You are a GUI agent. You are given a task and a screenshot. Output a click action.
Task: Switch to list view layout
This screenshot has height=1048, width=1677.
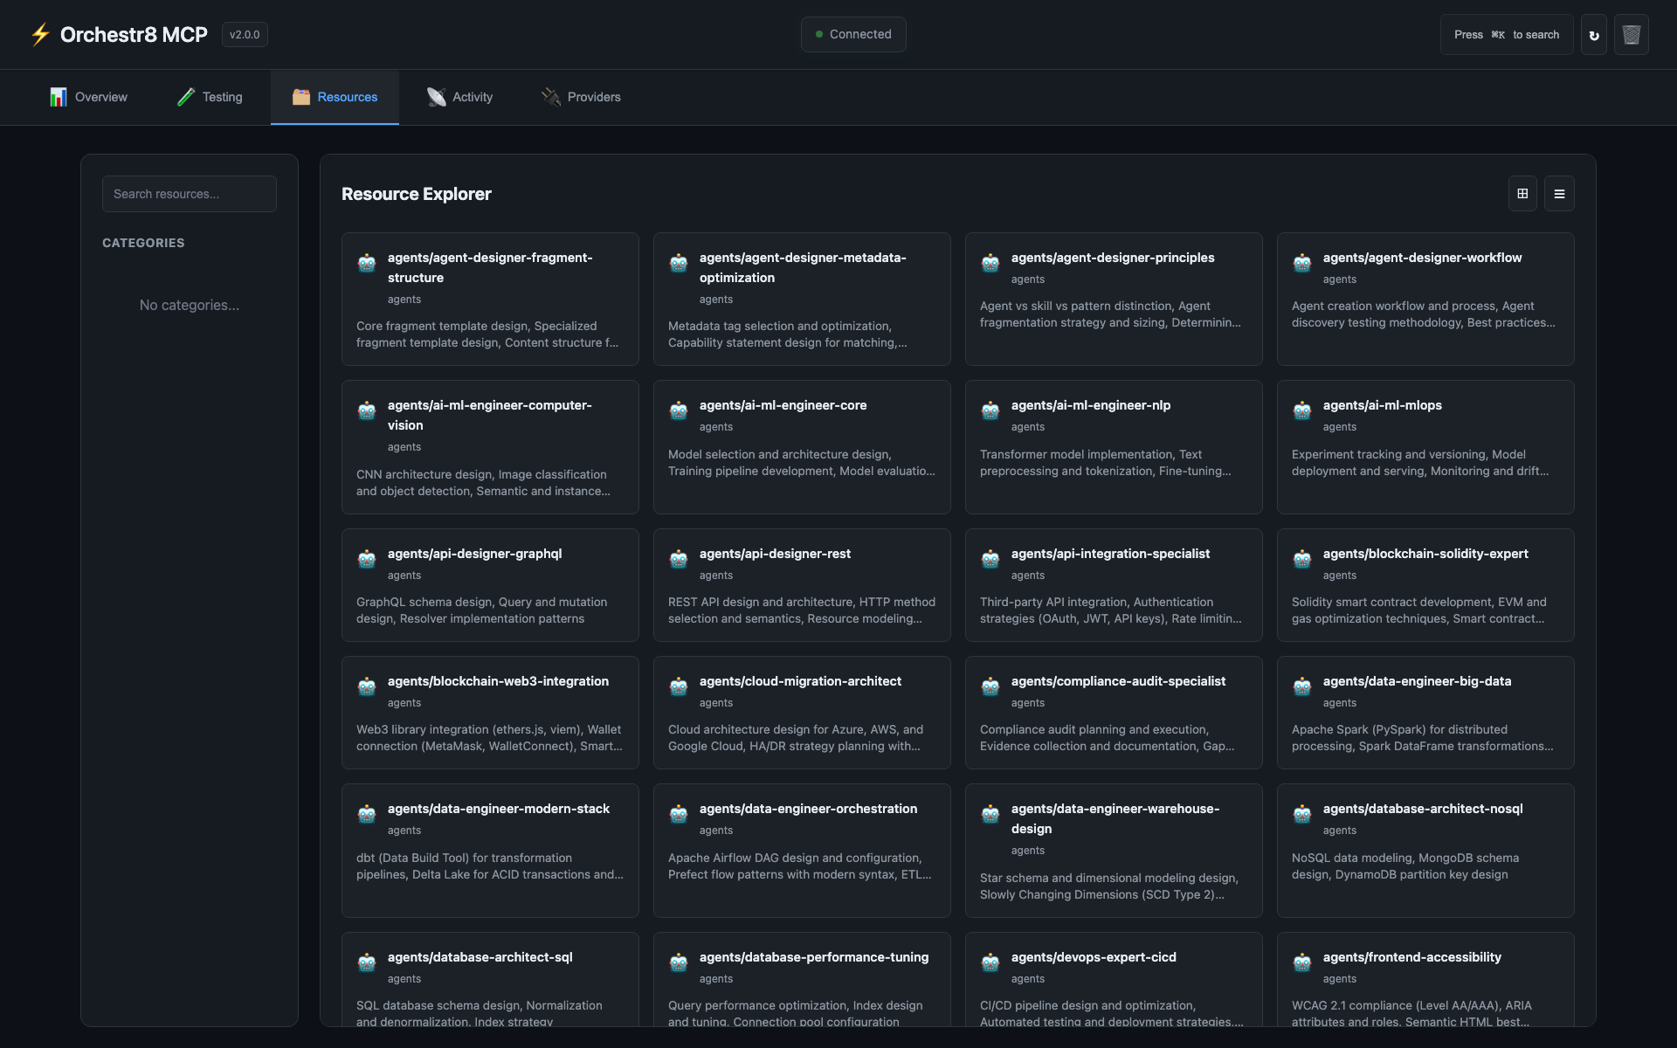pos(1559,194)
